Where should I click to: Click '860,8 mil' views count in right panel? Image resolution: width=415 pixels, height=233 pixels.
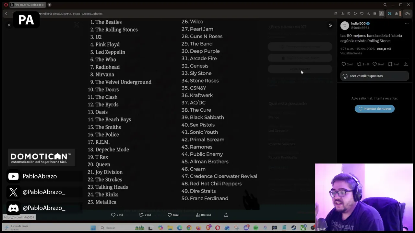384,49
